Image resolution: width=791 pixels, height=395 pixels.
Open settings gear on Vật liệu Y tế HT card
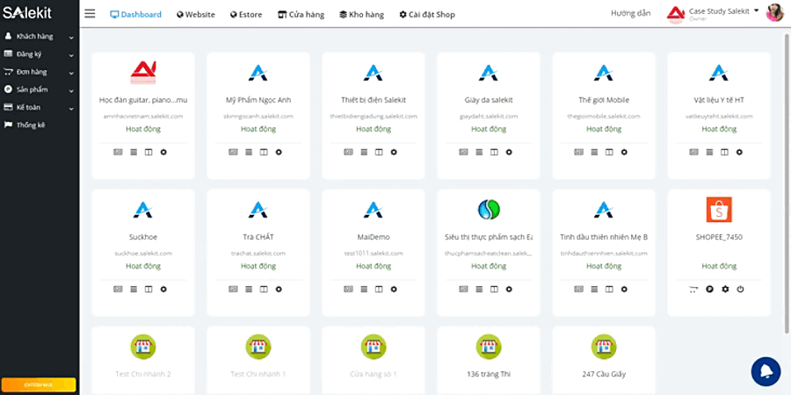click(739, 152)
